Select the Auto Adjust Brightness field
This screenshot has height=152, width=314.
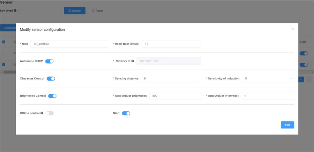tap(175, 96)
